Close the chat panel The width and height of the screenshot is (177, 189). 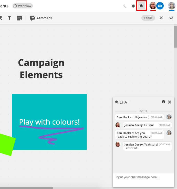[x=170, y=102]
